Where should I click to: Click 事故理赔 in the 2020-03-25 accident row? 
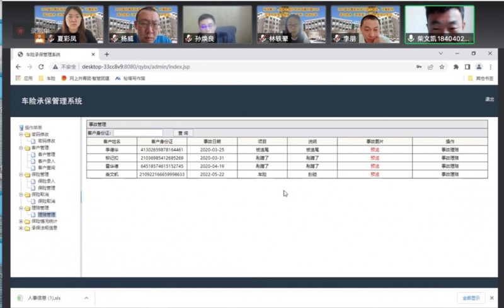(x=450, y=150)
